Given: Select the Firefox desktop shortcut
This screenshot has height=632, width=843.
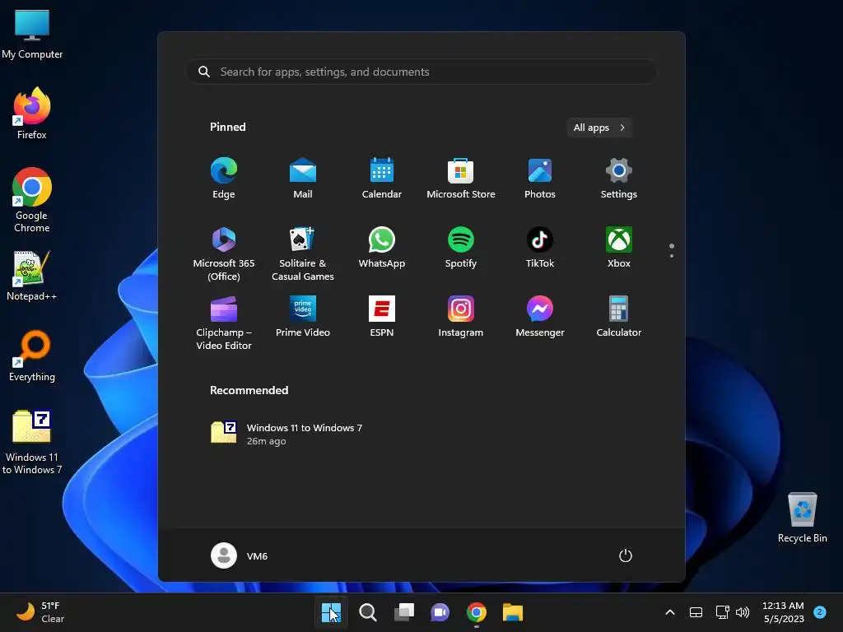Looking at the screenshot, I should tap(32, 114).
